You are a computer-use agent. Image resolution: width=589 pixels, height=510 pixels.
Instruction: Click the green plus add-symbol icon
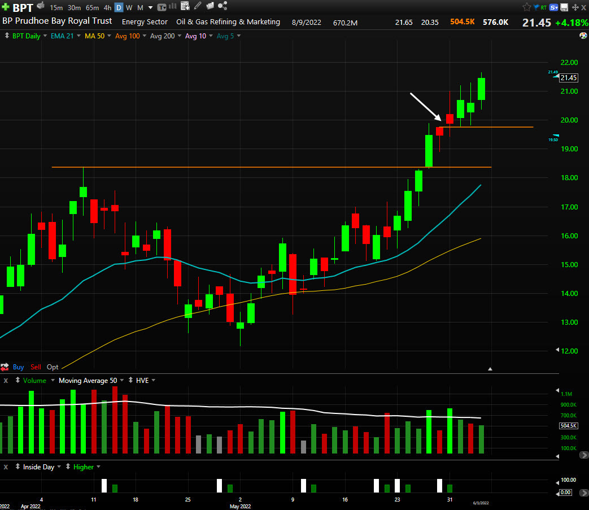click(6, 7)
